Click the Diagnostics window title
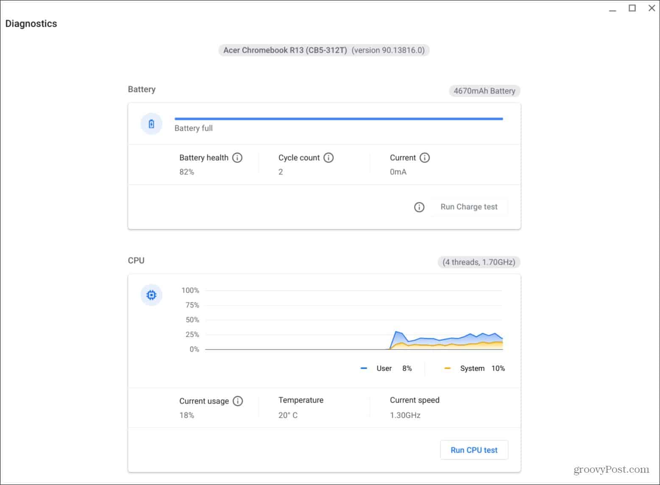Screen dimensions: 660x485 coord(31,24)
